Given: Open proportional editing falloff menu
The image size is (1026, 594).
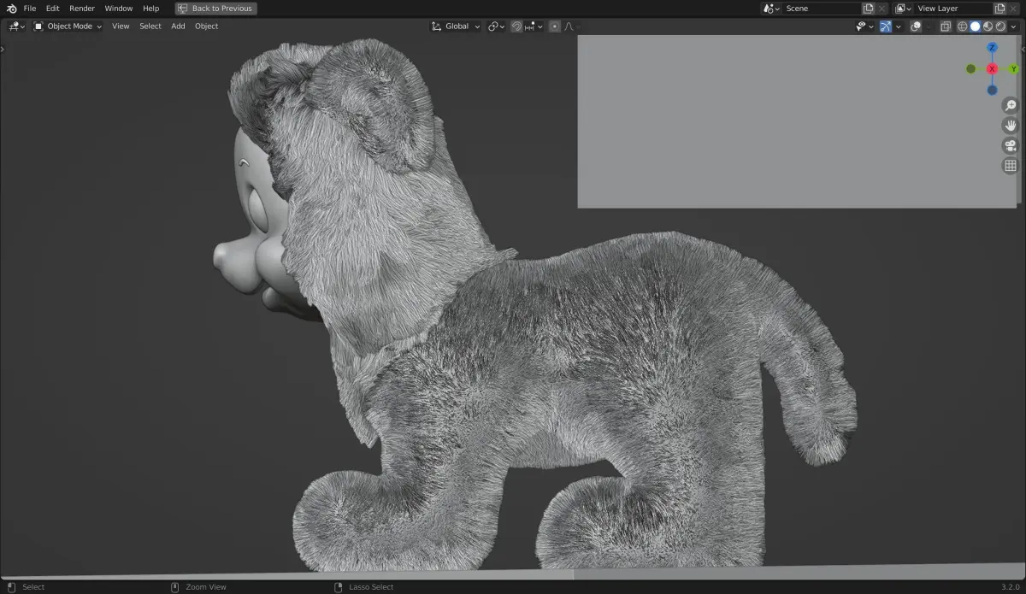Looking at the screenshot, I should pos(571,26).
